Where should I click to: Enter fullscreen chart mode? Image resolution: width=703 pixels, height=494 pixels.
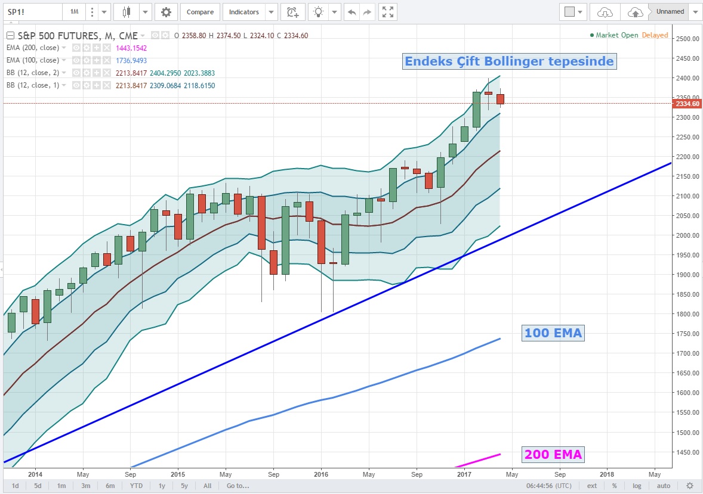[388, 12]
